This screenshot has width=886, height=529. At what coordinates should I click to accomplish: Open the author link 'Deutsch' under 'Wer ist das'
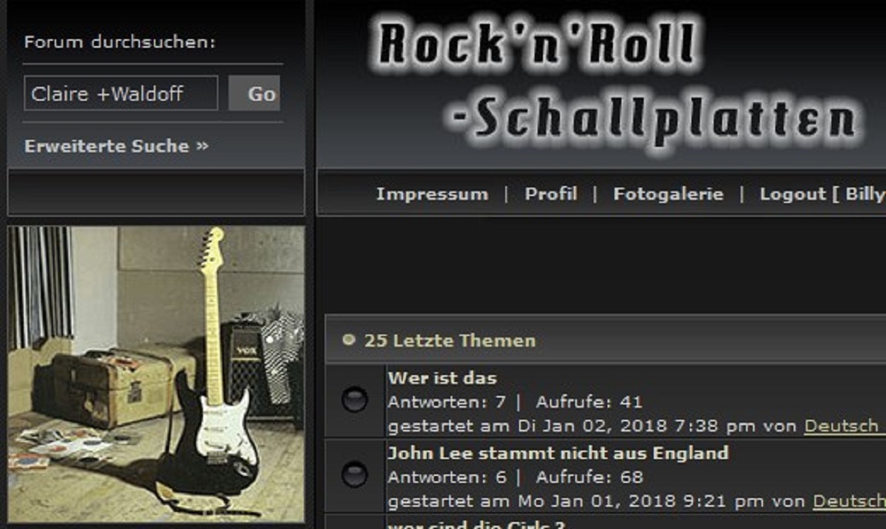click(x=843, y=425)
